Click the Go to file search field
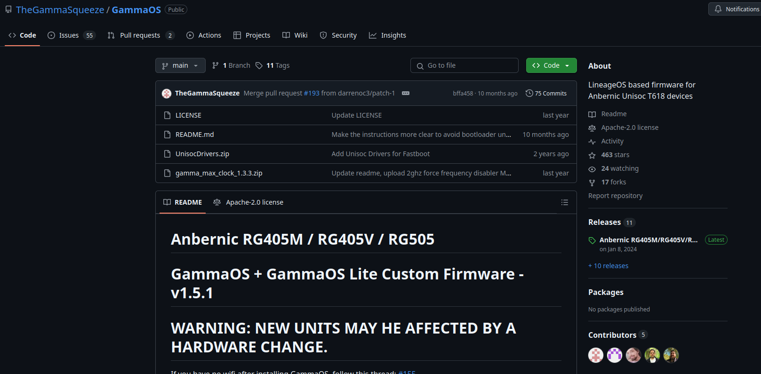The width and height of the screenshot is (761, 374). 464,65
